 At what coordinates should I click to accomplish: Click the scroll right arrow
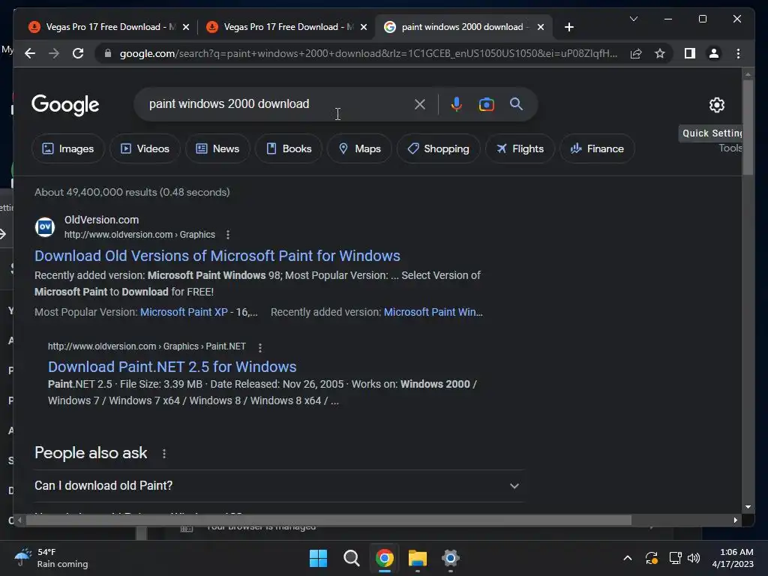click(735, 520)
